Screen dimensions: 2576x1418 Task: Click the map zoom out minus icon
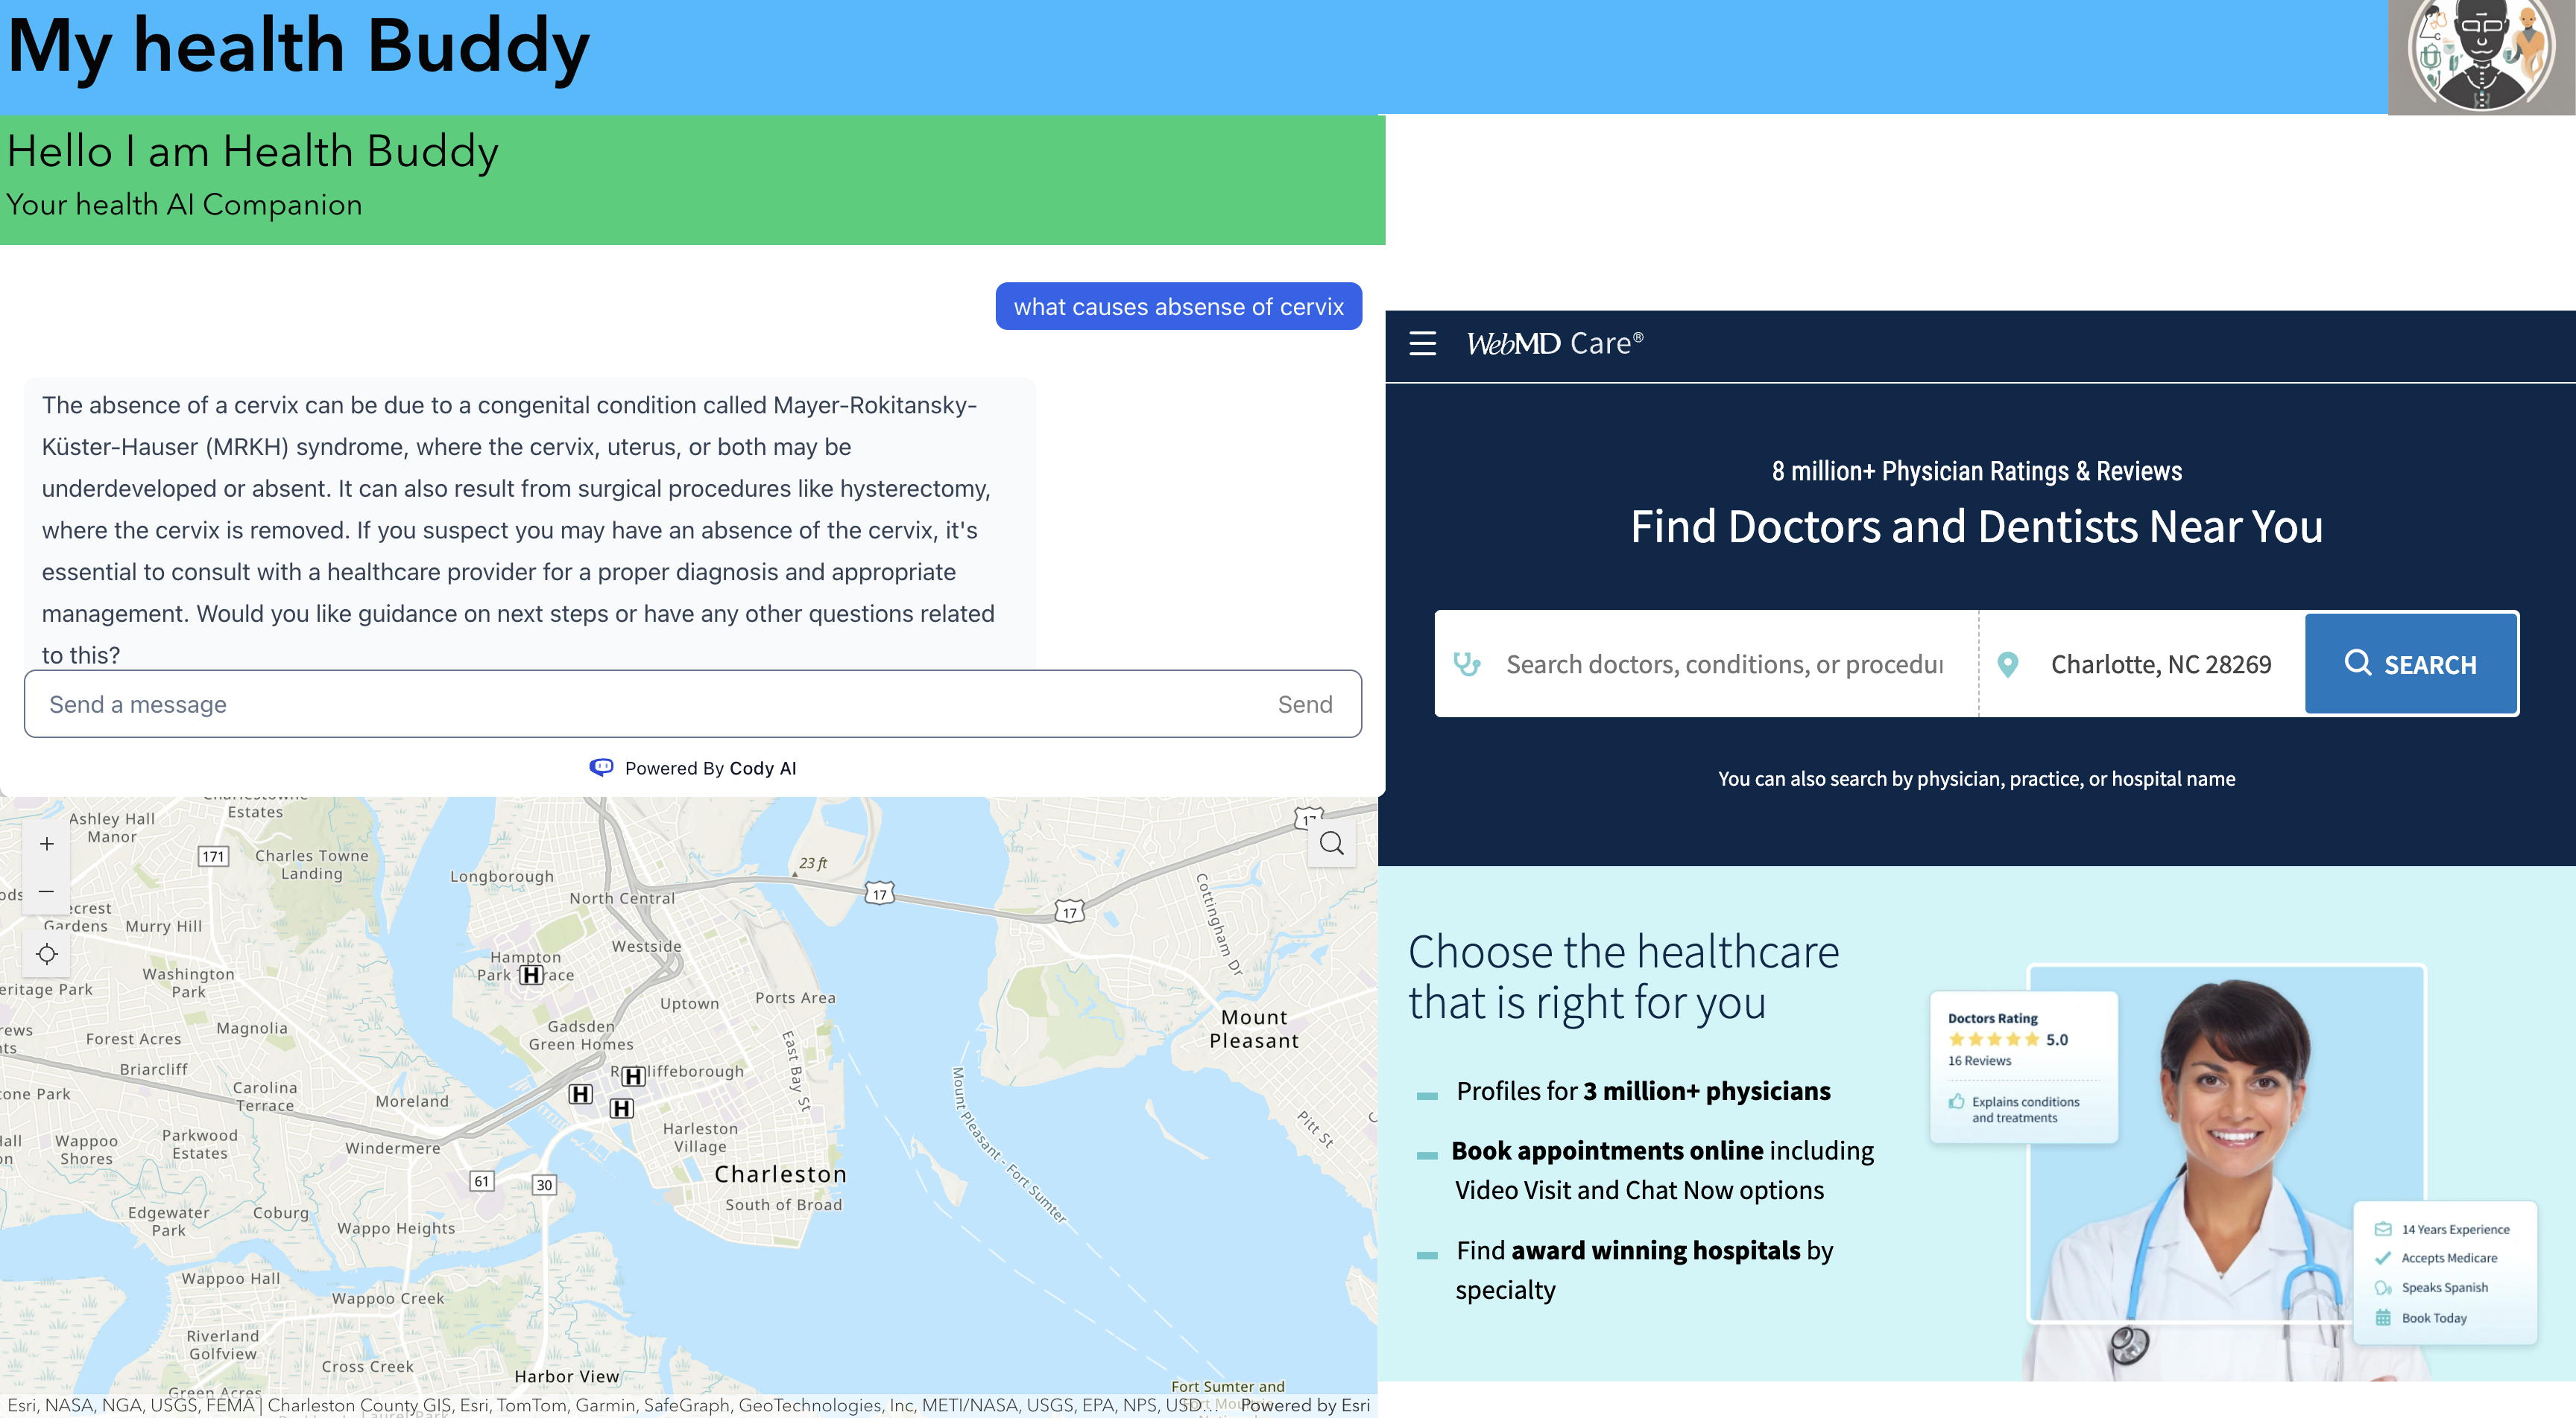click(46, 891)
